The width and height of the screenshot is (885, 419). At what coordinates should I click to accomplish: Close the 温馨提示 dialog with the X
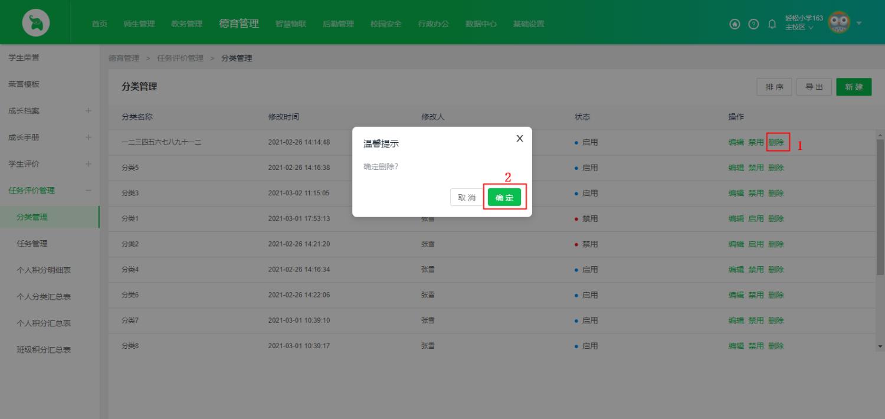tap(519, 138)
